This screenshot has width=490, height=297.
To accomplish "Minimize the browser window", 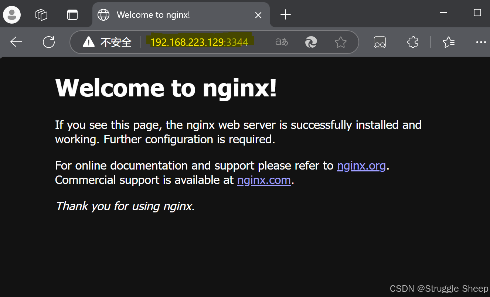I will pyautogui.click(x=443, y=13).
